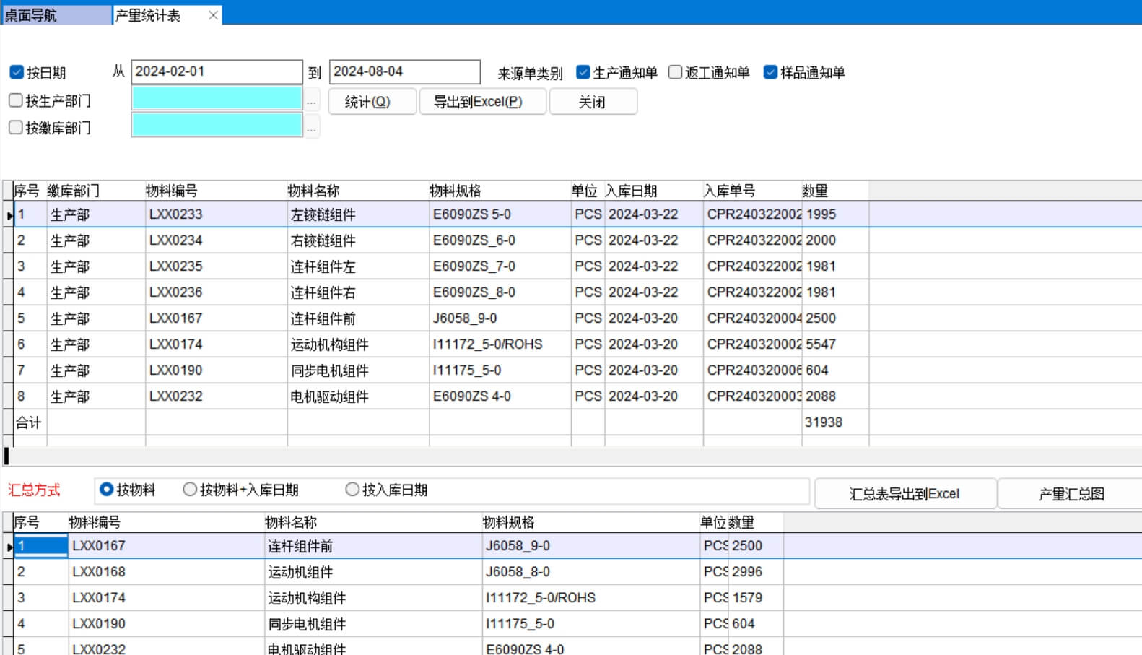This screenshot has width=1142, height=655.
Task: Open the 生产部门 lookup ellipsis button
Action: click(312, 101)
